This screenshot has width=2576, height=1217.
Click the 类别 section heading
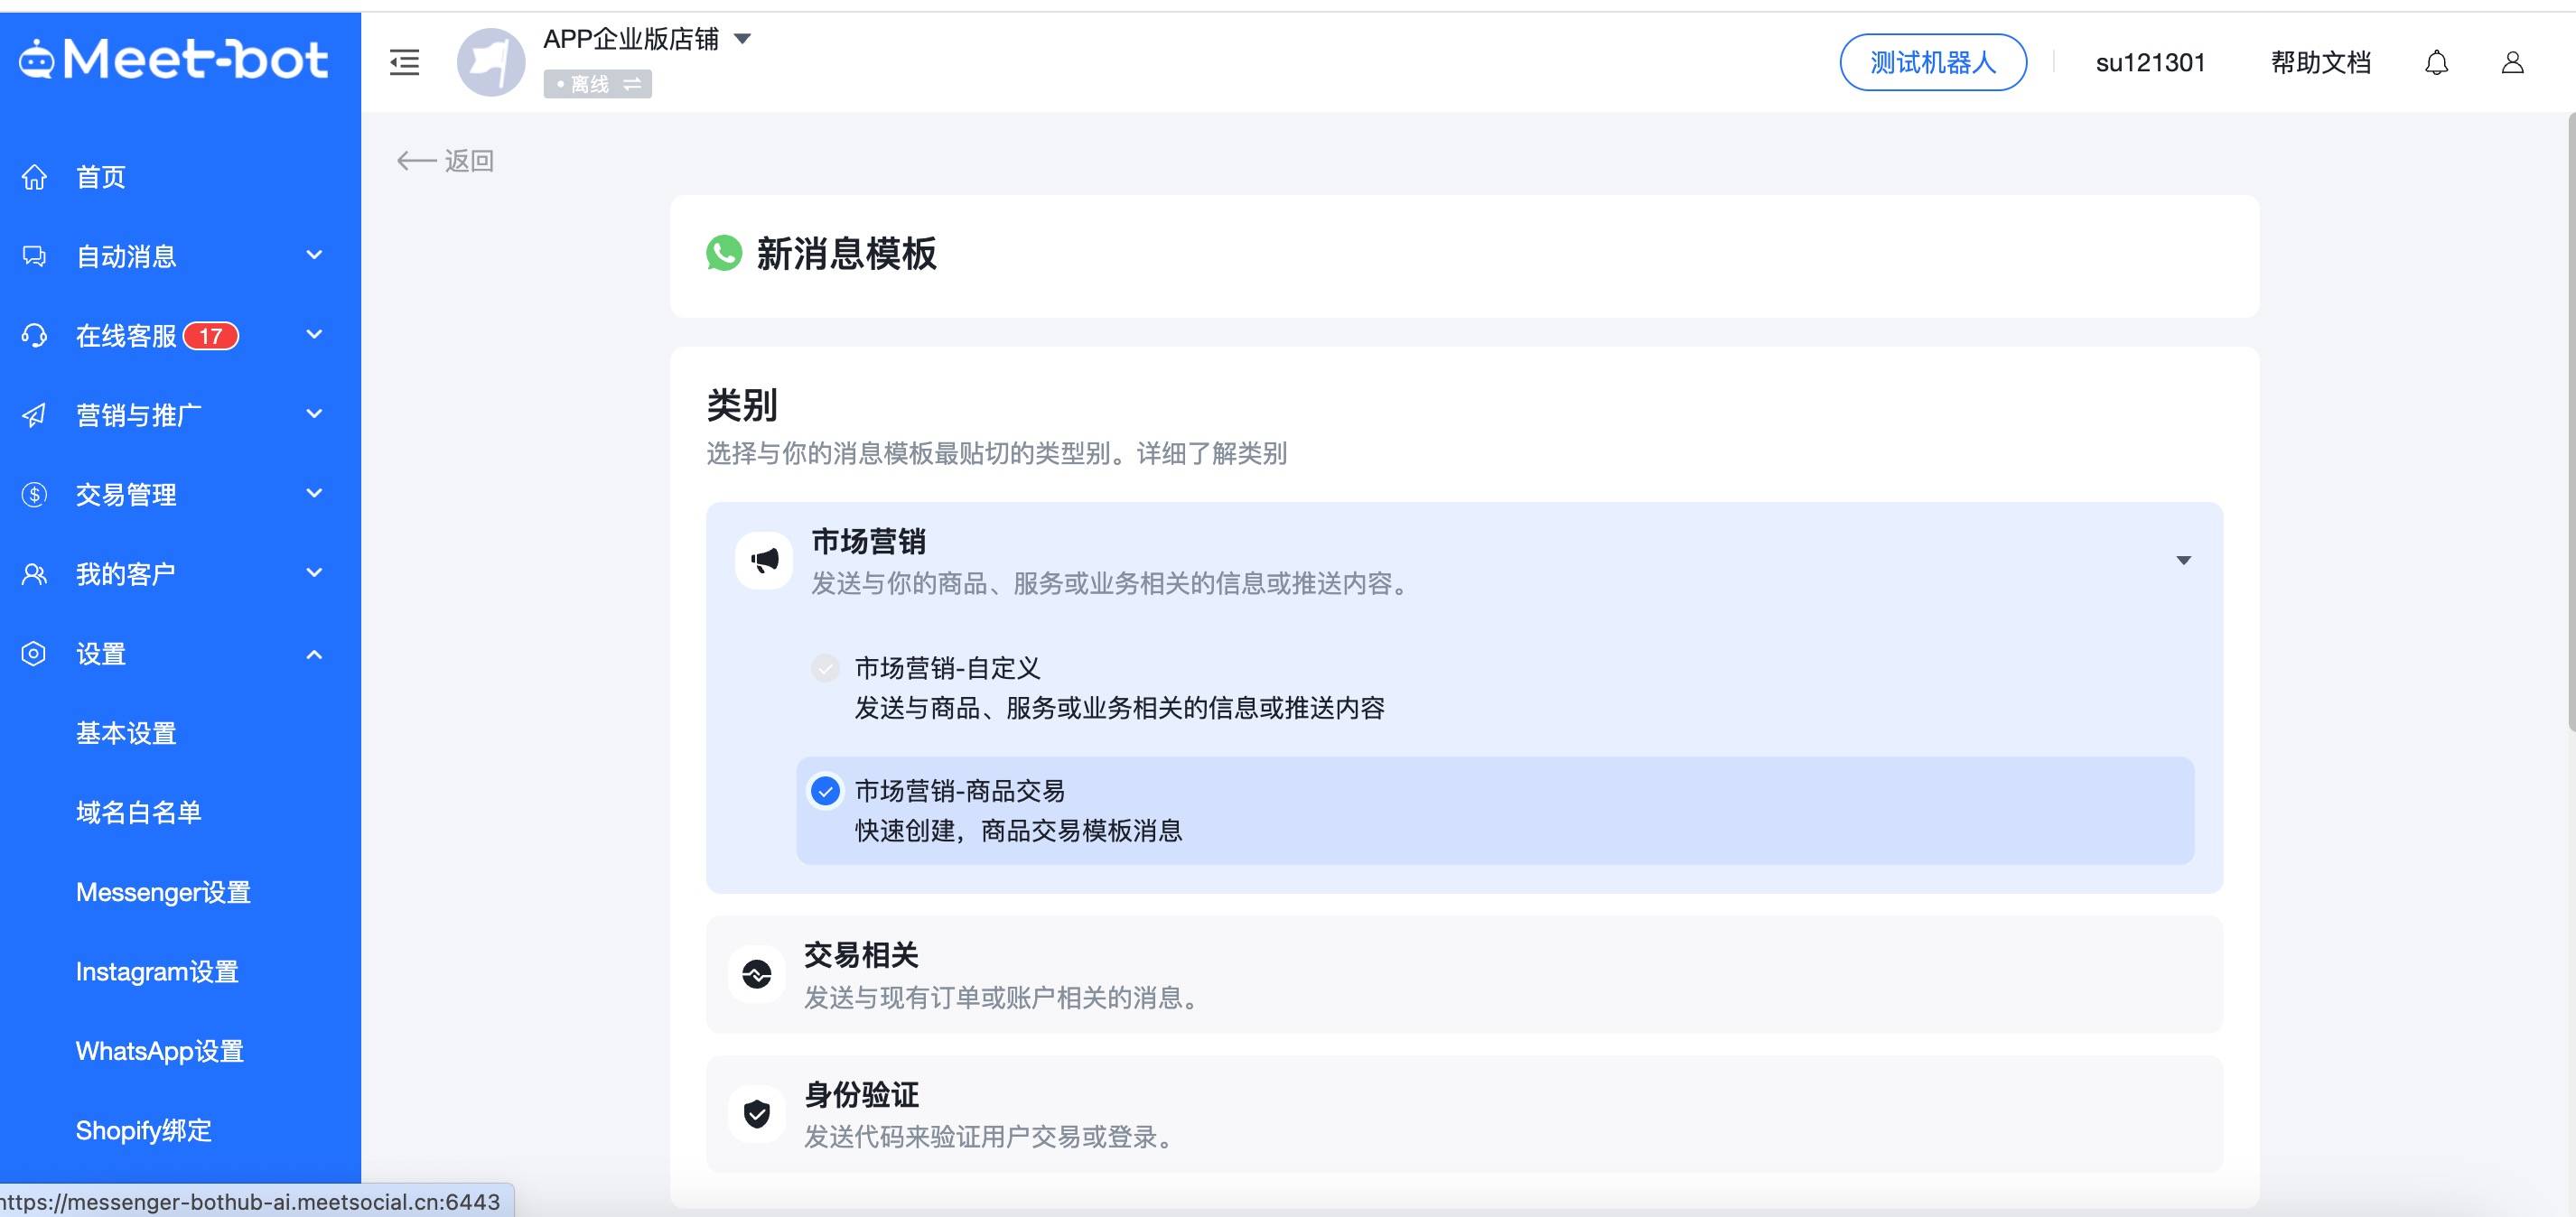(x=742, y=404)
